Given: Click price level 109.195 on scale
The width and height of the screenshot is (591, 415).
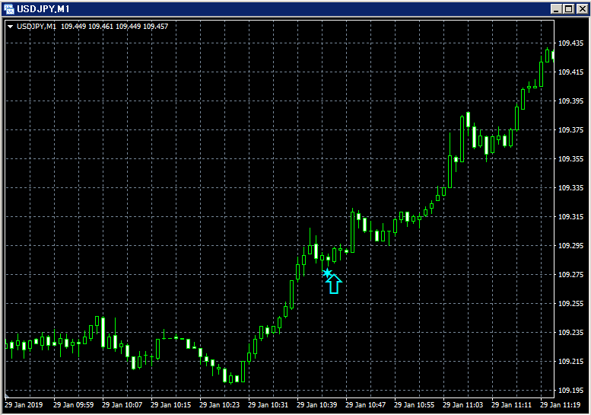Looking at the screenshot, I should coord(570,390).
